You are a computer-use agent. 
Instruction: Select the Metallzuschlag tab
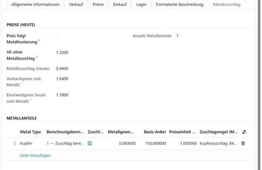point(227,4)
